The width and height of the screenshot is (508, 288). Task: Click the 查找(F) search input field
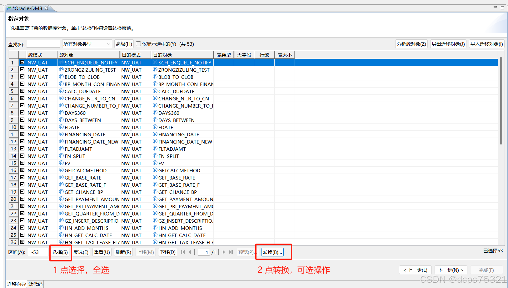coord(43,44)
